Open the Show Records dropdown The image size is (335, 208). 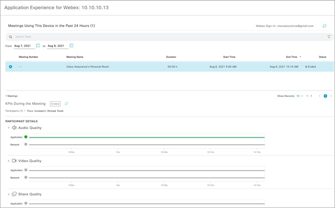[300, 96]
